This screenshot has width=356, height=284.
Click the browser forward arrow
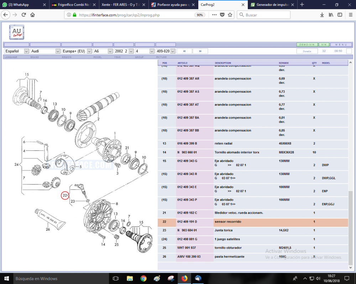pyautogui.click(x=15, y=15)
